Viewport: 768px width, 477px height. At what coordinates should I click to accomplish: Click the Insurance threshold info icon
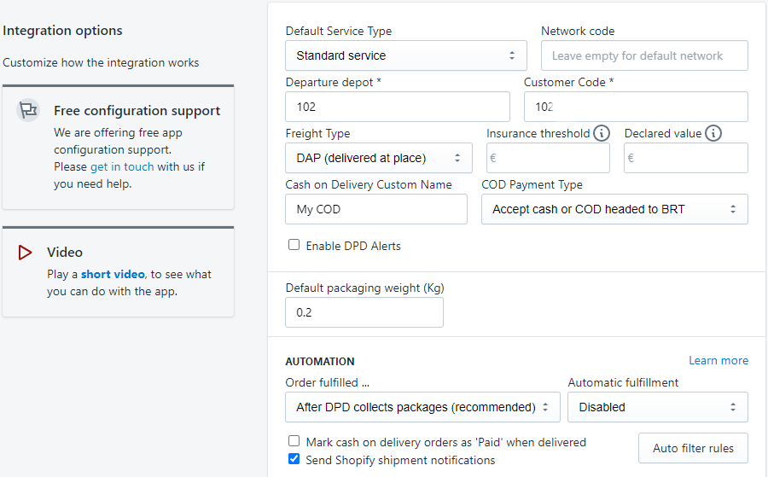coord(602,133)
